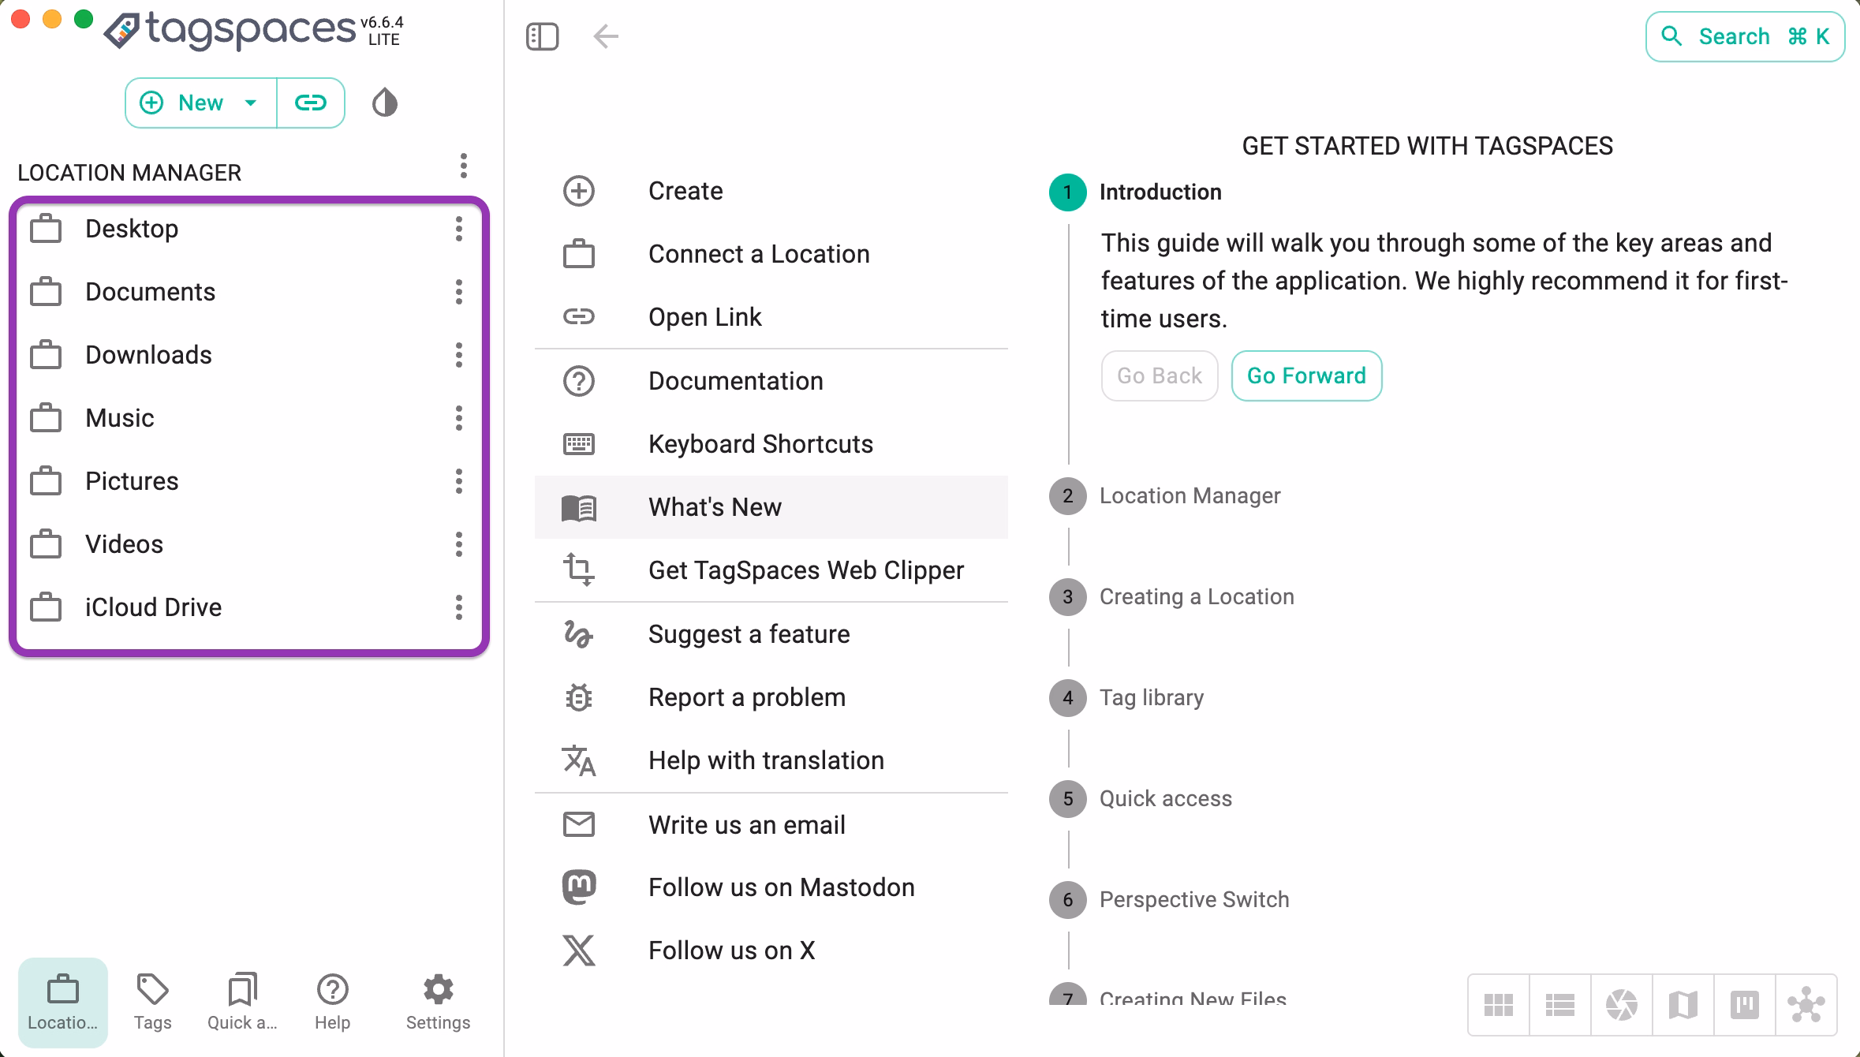The height and width of the screenshot is (1057, 1860).
Task: Choose Keyboard Shortcuts in the list
Action: pyautogui.click(x=760, y=443)
